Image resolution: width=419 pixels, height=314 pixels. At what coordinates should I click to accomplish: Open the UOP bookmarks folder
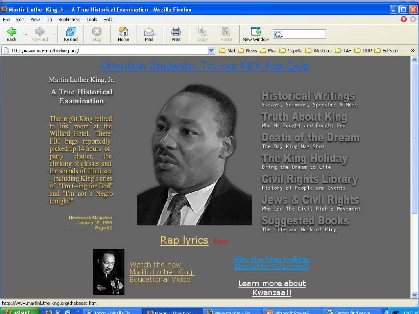(x=363, y=50)
